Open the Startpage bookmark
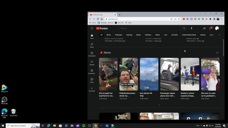Image resolution: width=228 pixels, height=128 pixels. pos(105,23)
